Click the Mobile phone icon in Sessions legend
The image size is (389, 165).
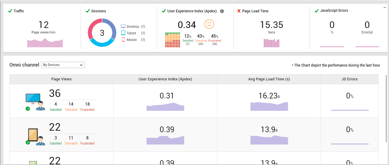pyautogui.click(x=123, y=40)
